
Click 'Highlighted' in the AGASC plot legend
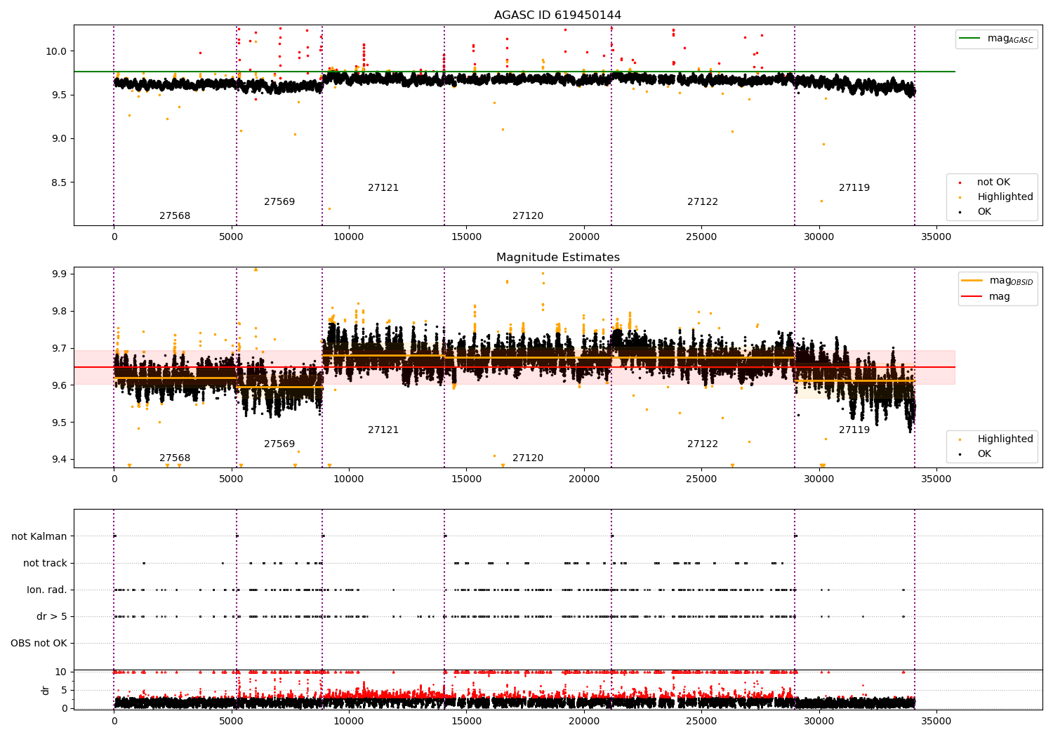tap(1005, 197)
